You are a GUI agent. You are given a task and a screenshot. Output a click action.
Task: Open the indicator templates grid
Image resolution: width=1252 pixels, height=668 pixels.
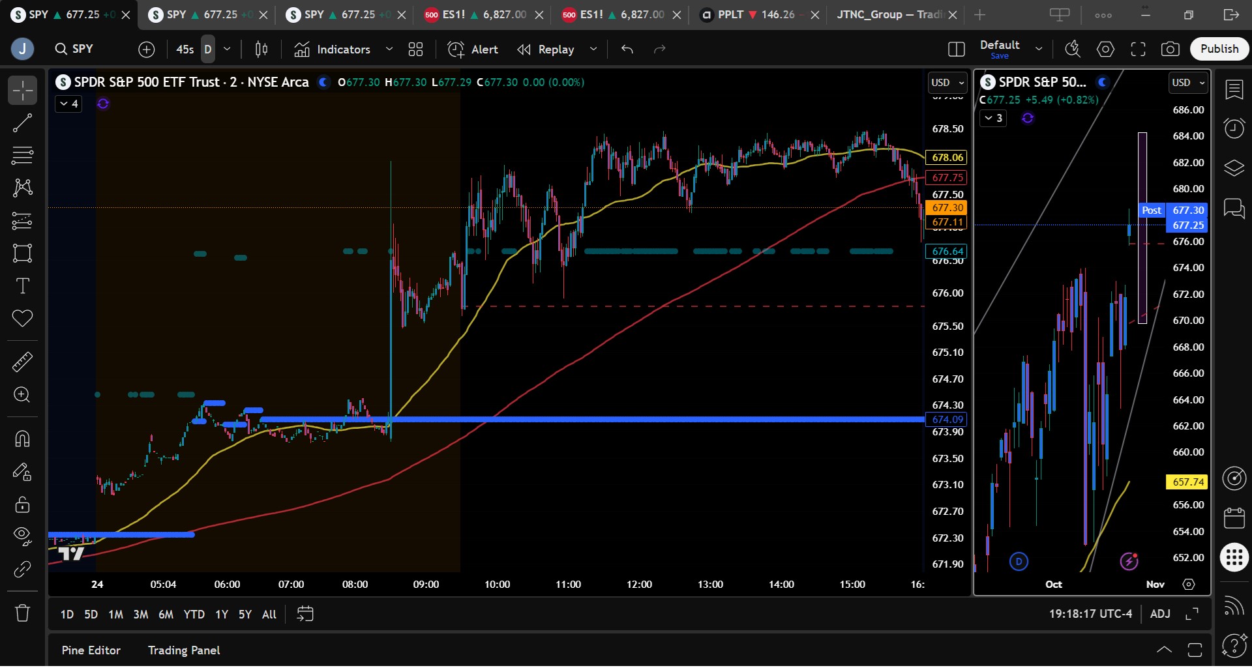tap(415, 49)
